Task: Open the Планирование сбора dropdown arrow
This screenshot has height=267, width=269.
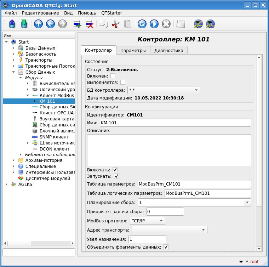Action: click(247, 202)
